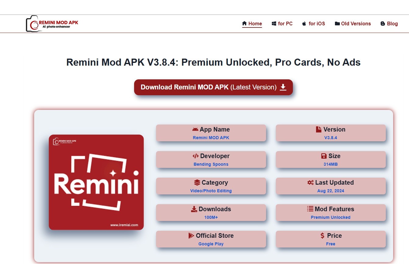Screen dimensions: 409x264
Task: Click the folder icon beside Old Versions
Action: tap(337, 24)
